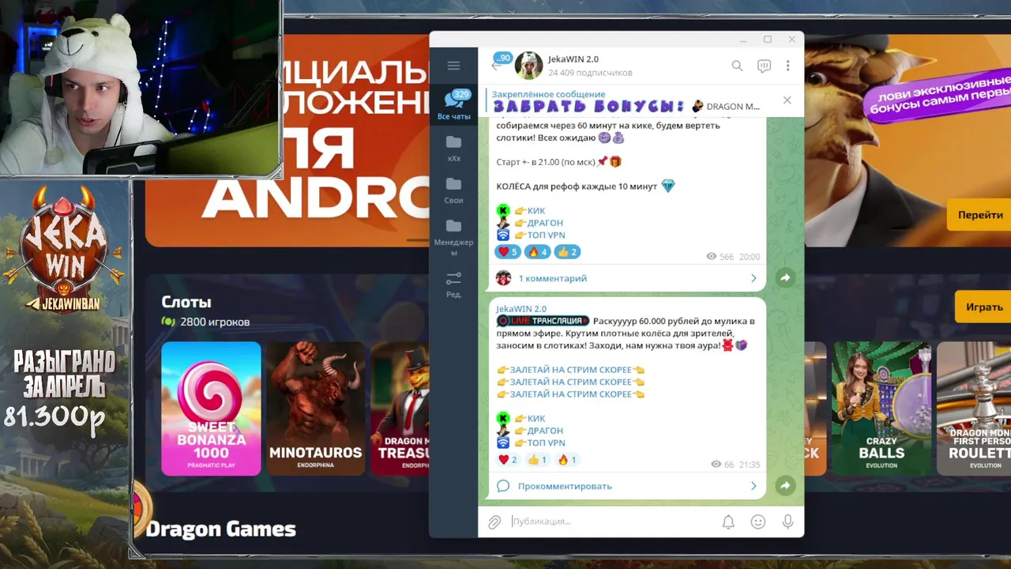Add heart reaction with count 5

coord(508,252)
